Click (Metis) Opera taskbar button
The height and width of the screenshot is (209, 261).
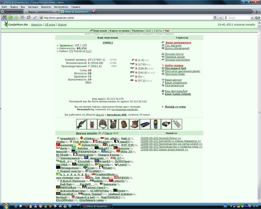click(97, 206)
